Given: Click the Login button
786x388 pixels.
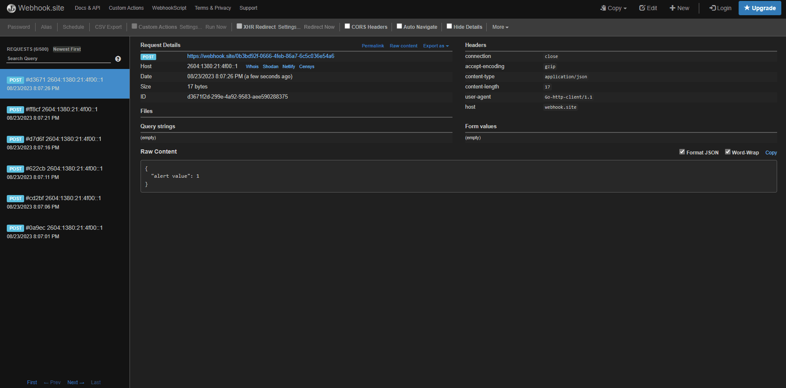Looking at the screenshot, I should tap(720, 8).
